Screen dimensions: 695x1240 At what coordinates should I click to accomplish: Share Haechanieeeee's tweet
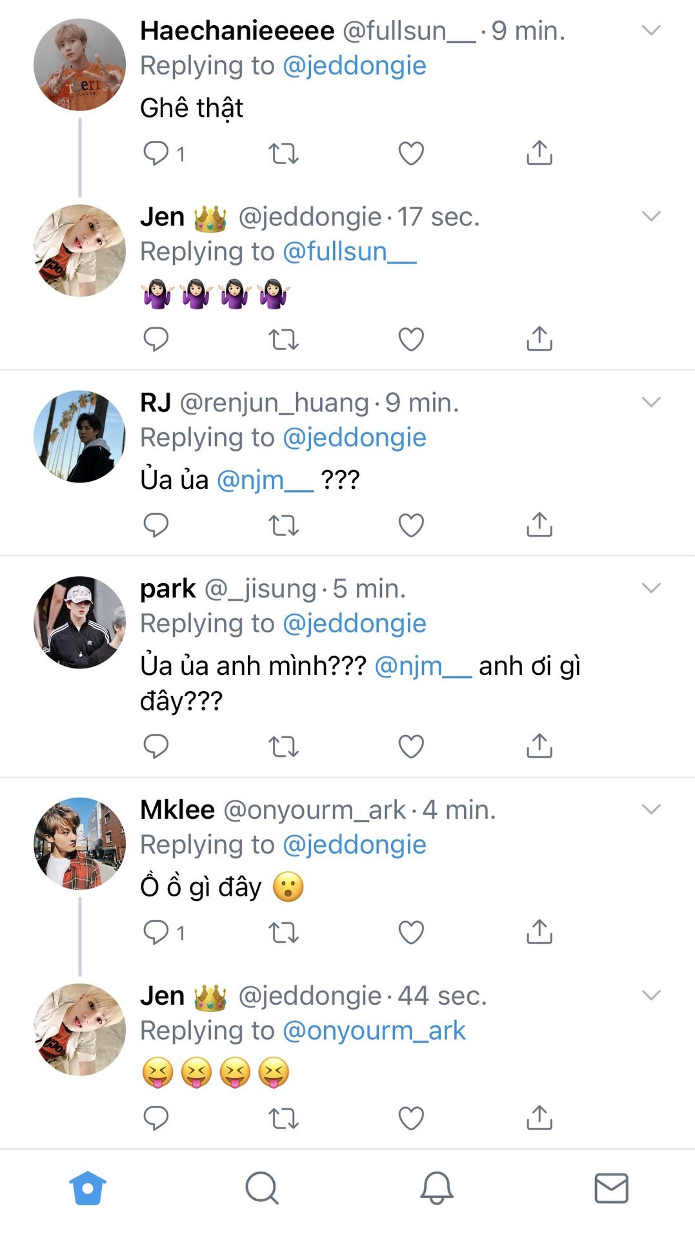point(539,154)
